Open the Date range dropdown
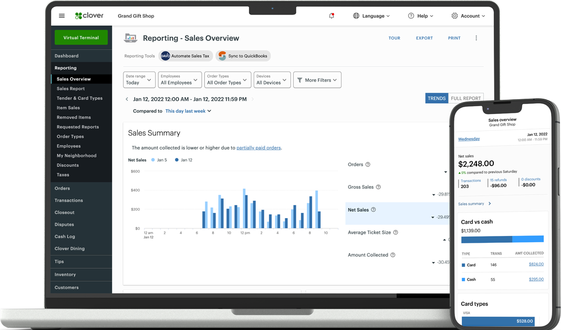Viewport: 561px width, 330px height. 139,80
